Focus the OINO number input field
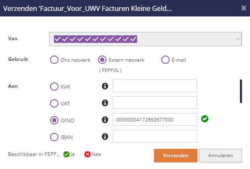 click(155, 119)
